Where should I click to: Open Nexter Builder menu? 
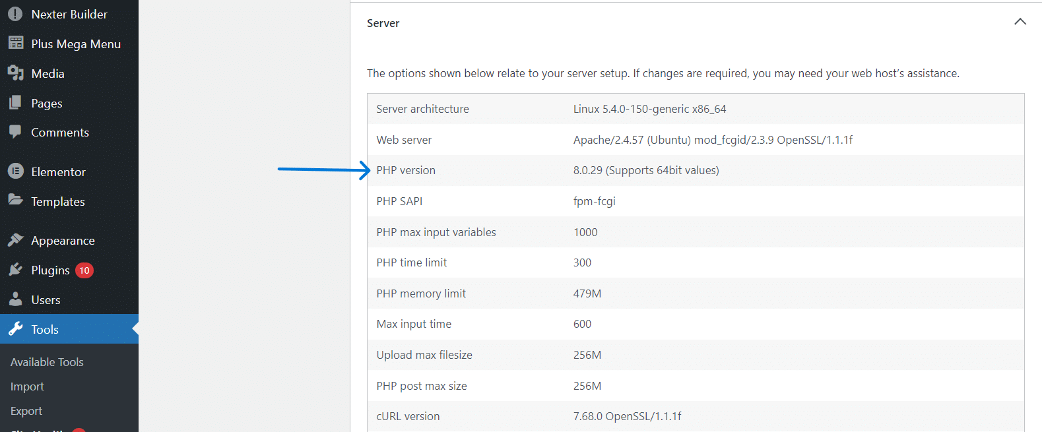69,14
